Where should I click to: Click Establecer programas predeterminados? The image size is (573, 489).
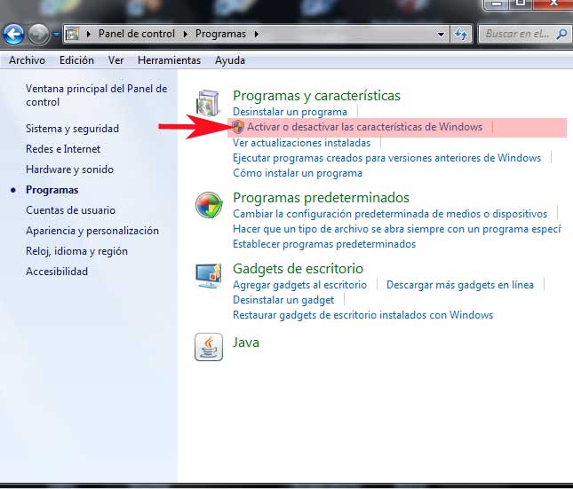[324, 244]
